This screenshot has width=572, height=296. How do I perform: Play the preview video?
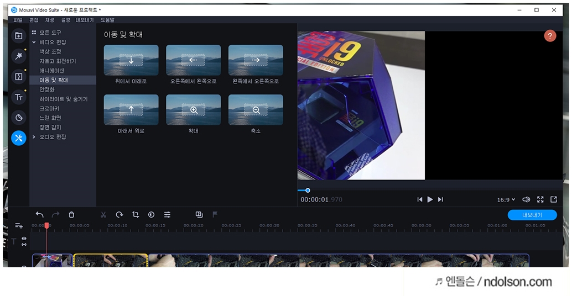pyautogui.click(x=430, y=199)
